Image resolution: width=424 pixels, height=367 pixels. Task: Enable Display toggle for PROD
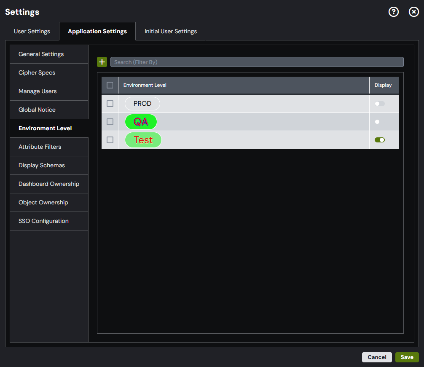[380, 104]
